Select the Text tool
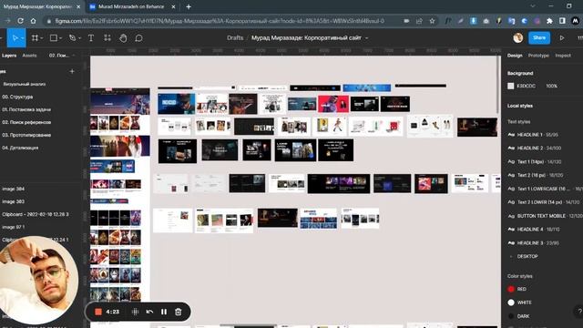 91,38
